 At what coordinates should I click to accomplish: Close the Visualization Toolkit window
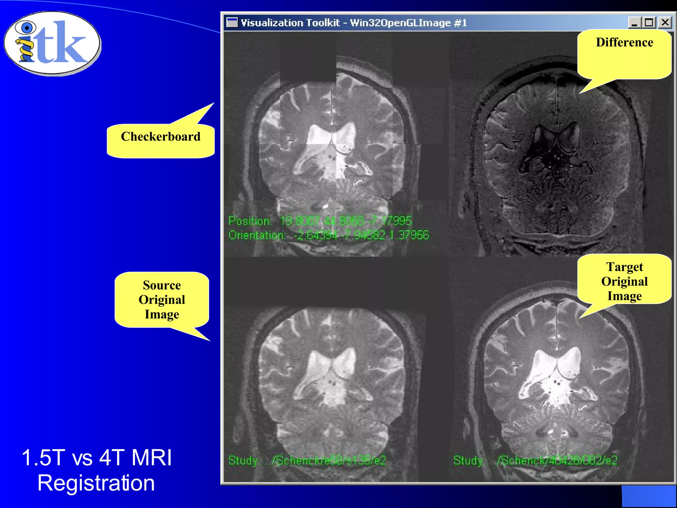(x=665, y=23)
